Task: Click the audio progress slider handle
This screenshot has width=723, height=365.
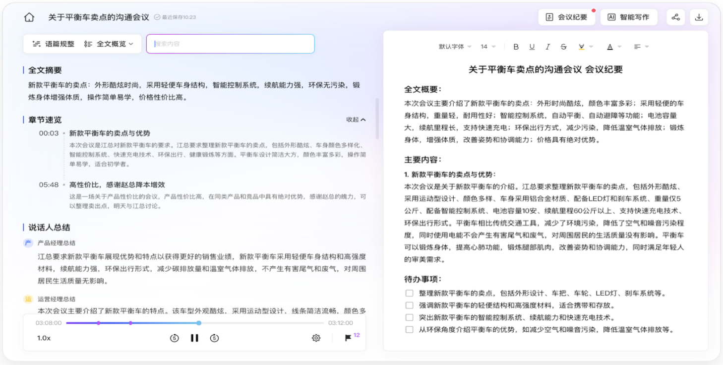Action: [199, 323]
